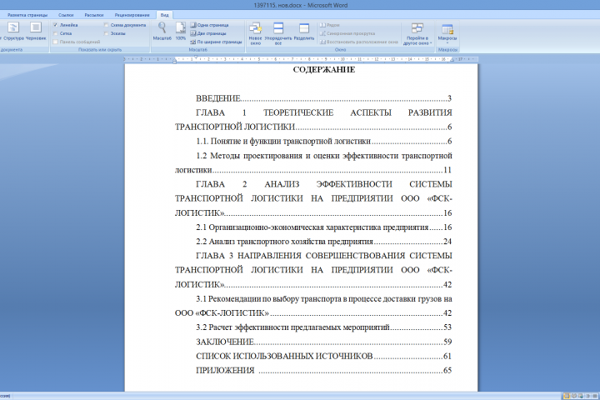The width and height of the screenshot is (600, 400).
Task: Click Рядом side-by-side view
Action: pyautogui.click(x=329, y=25)
